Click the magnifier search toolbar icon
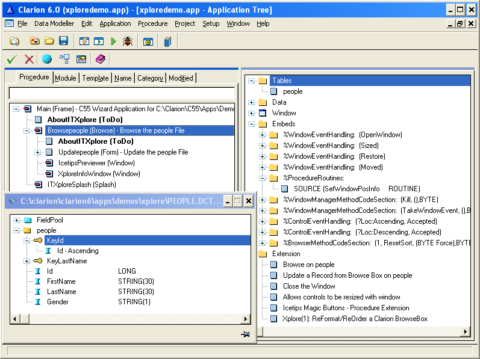The image size is (480, 359). 14,41
